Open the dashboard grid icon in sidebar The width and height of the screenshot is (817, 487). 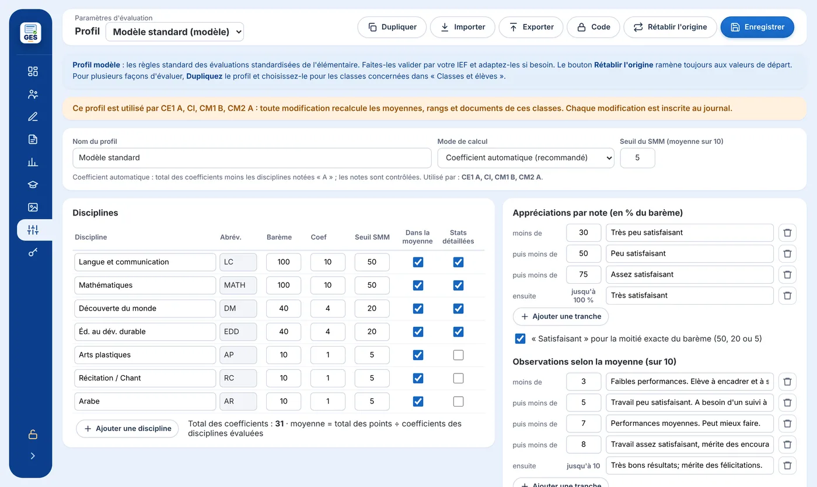click(x=33, y=71)
